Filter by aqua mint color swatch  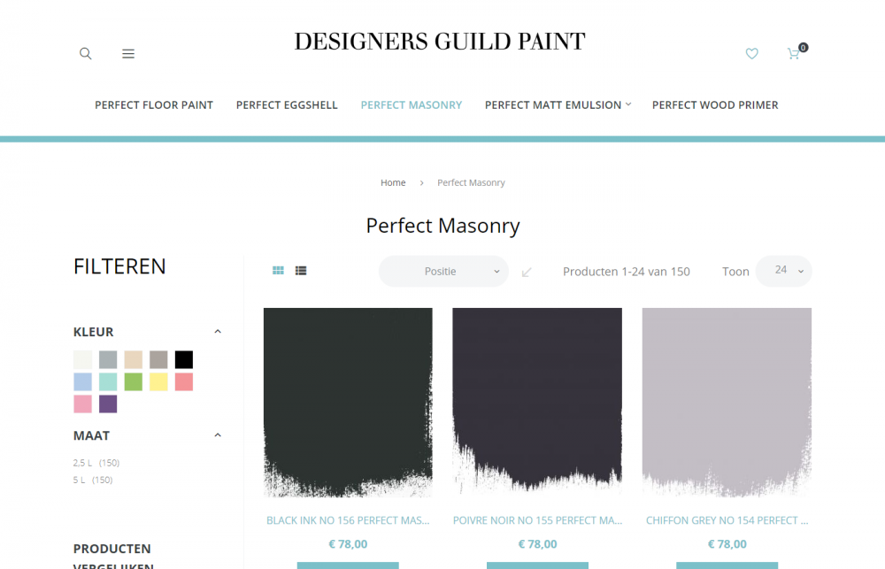tap(108, 381)
